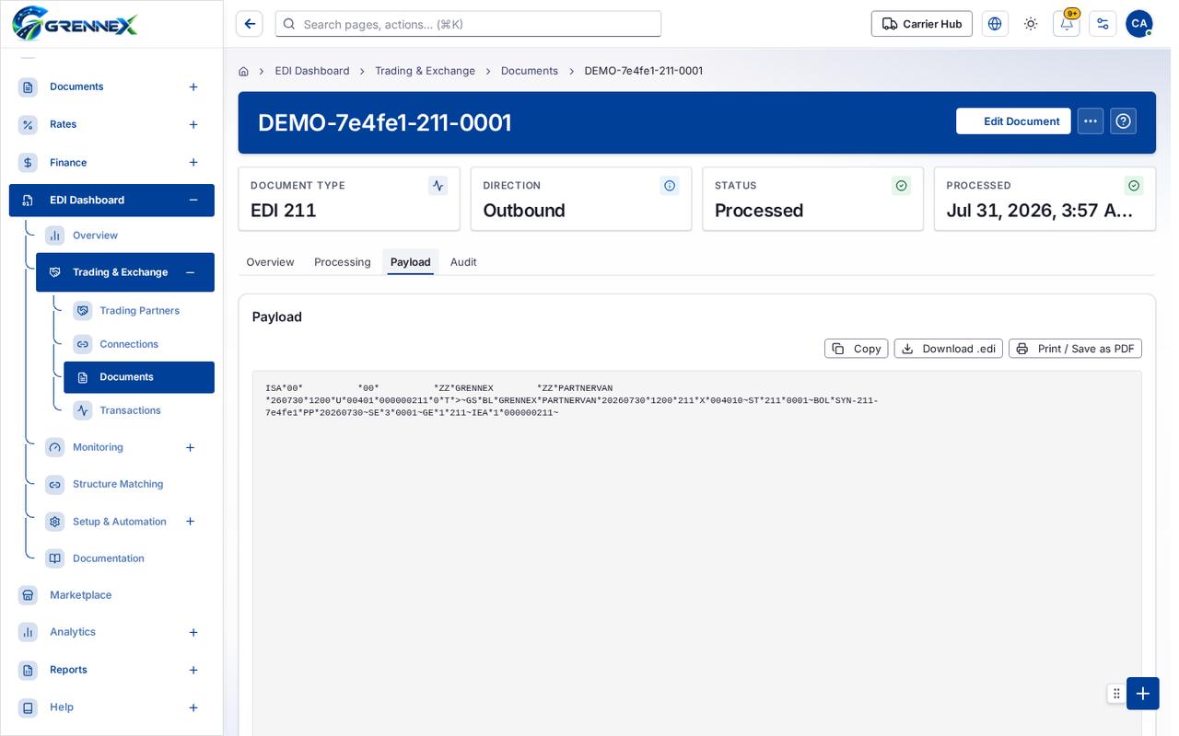This screenshot has height=736, width=1179.
Task: Copy the payload to clipboard
Action: [857, 349]
